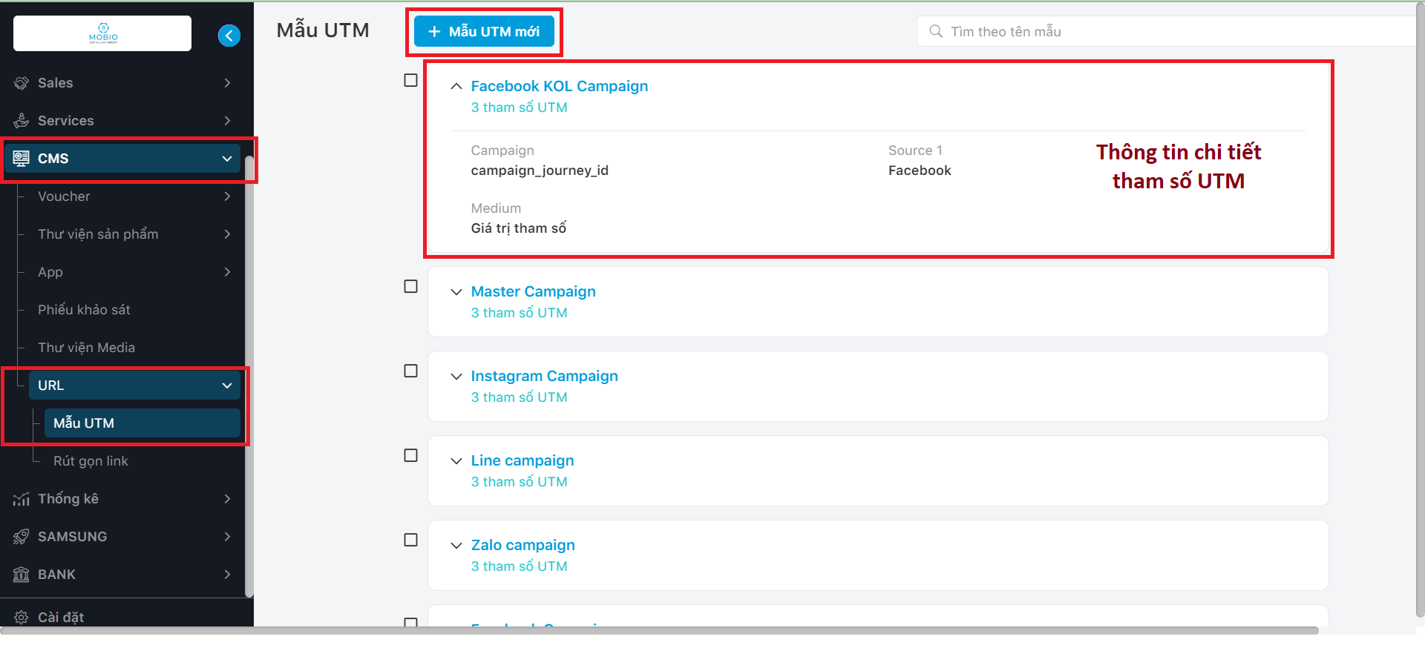This screenshot has height=645, width=1425.
Task: Click the Mẫu UTM mới button
Action: (x=484, y=32)
